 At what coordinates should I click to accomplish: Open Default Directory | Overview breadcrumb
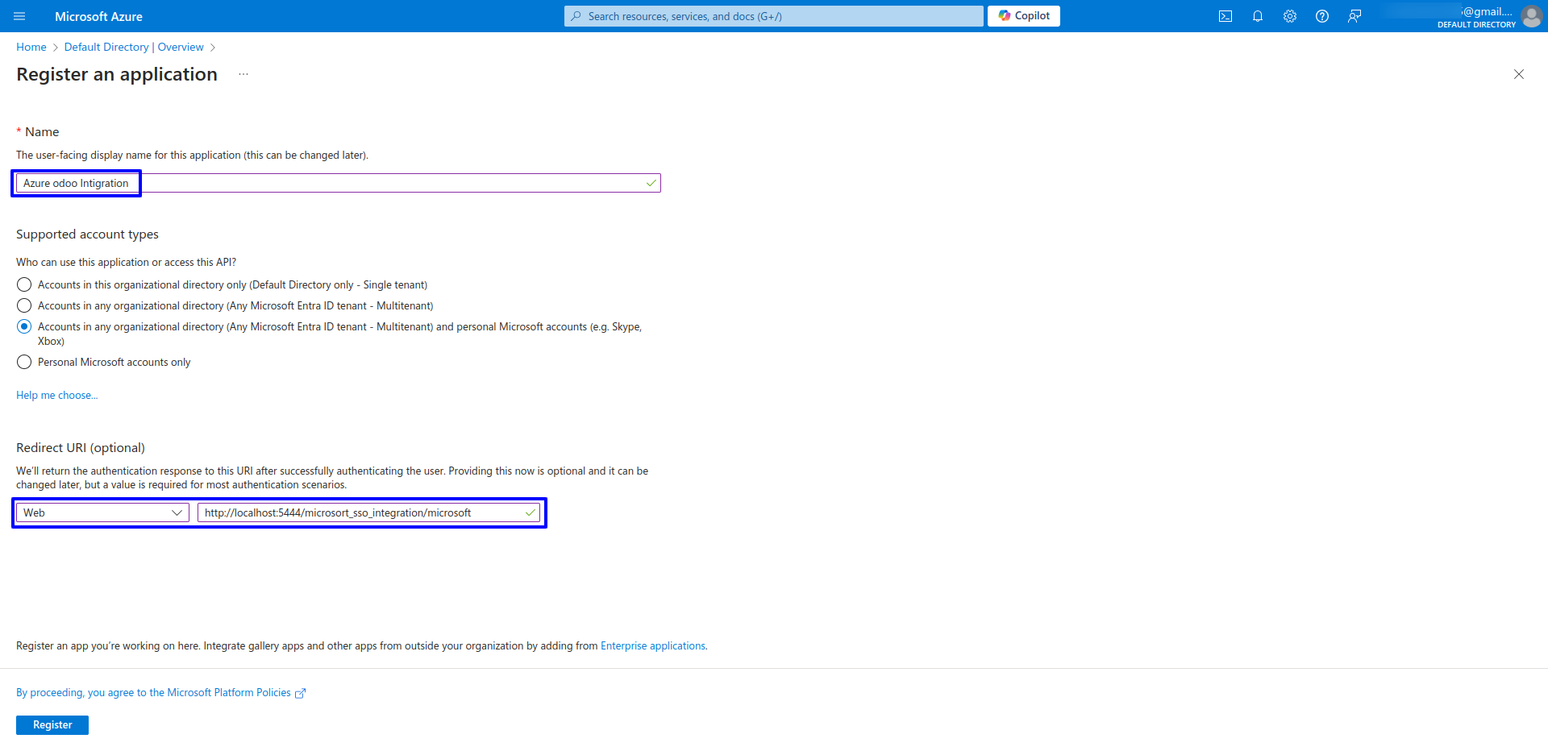click(x=134, y=47)
